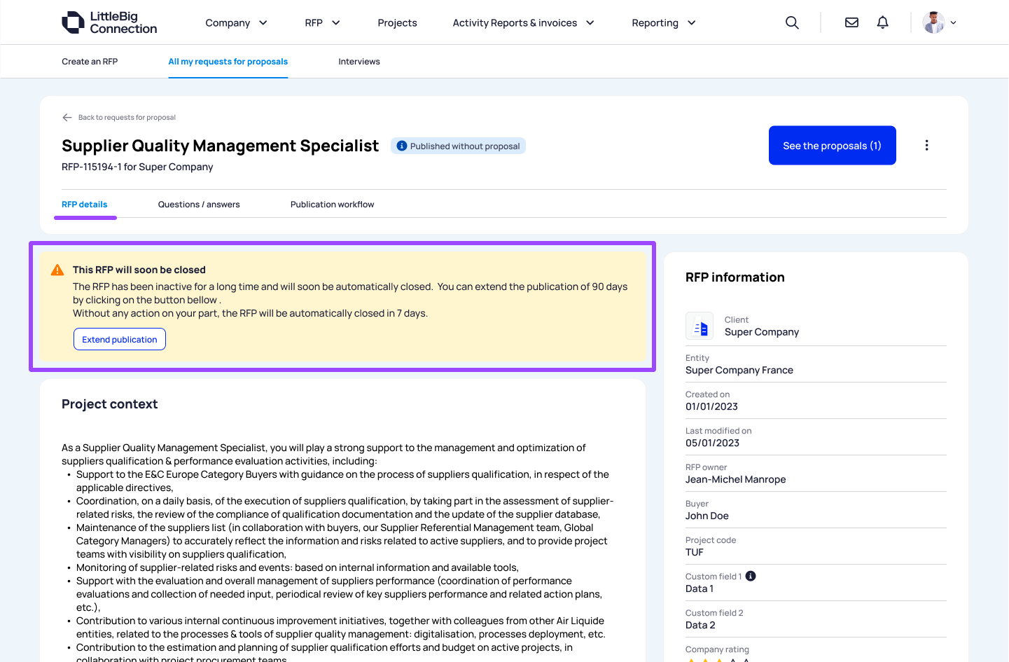The height and width of the screenshot is (662, 1009).
Task: Click the user profile avatar
Action: [933, 22]
